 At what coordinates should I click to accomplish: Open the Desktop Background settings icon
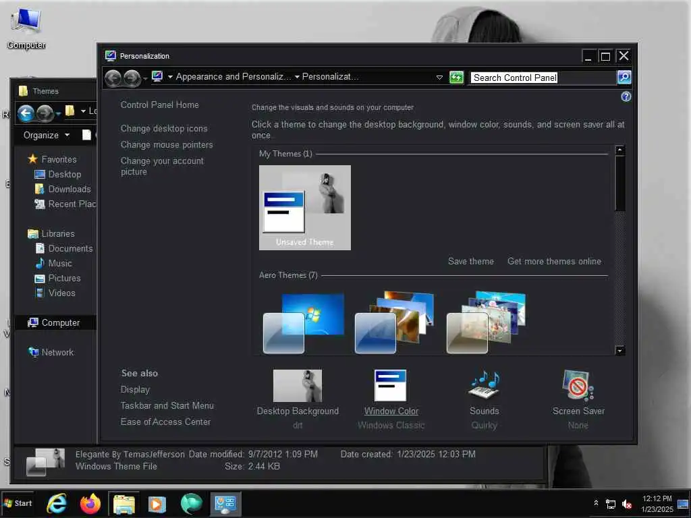pos(298,385)
